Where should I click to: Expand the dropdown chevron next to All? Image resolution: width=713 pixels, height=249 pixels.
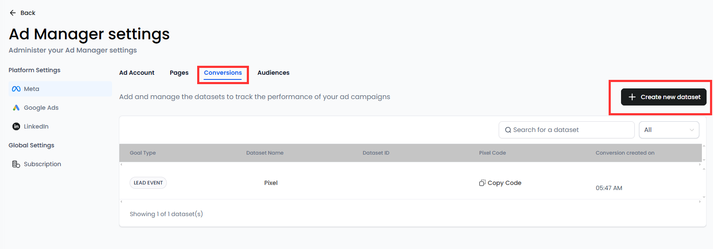[x=692, y=130]
